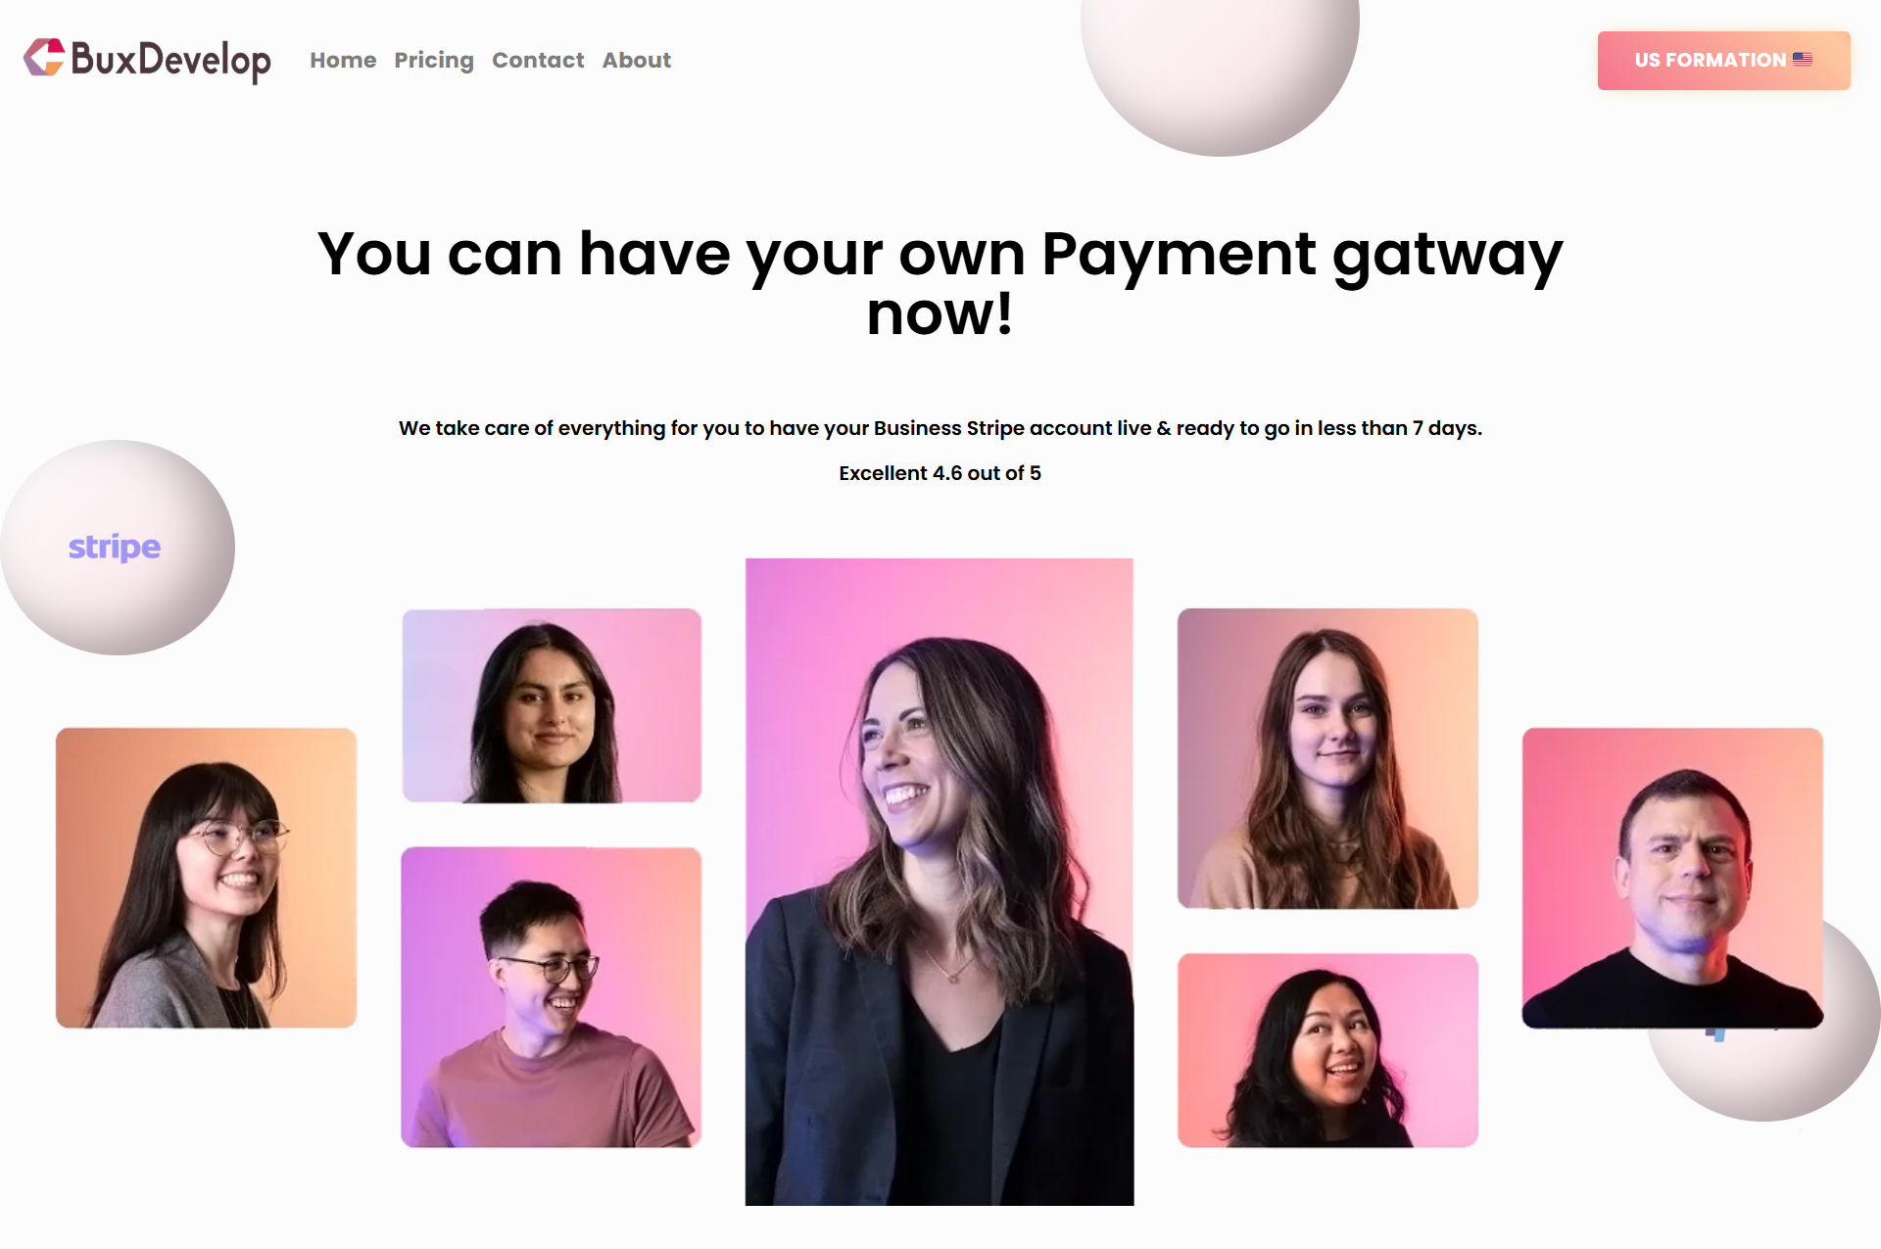Select photo of woman with round glasses
Viewport: 1881px width, 1249px height.
(x=206, y=878)
